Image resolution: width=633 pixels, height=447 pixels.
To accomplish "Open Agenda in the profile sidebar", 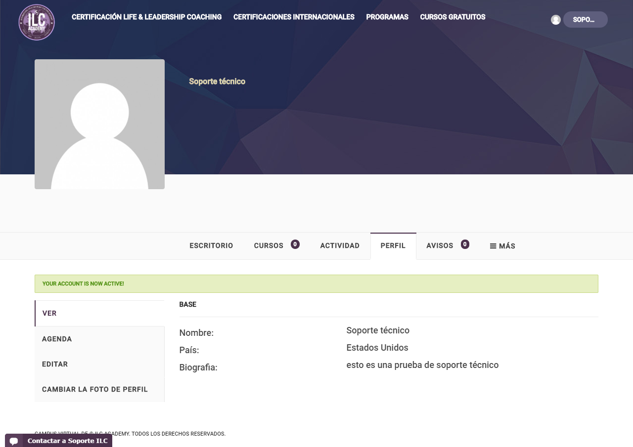I will [x=57, y=339].
